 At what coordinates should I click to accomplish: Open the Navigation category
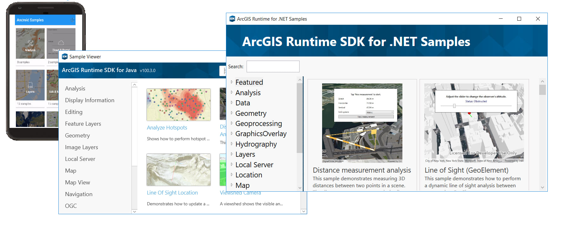pos(79,194)
